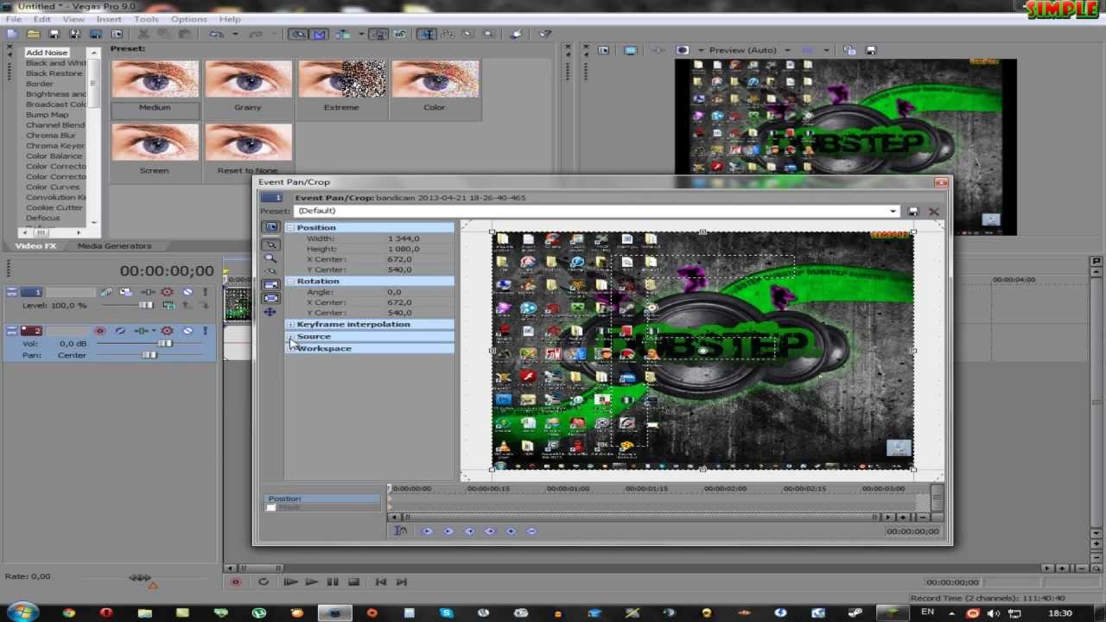The height and width of the screenshot is (622, 1106).
Task: Toggle Loop Playback in transport bar
Action: pos(263,582)
